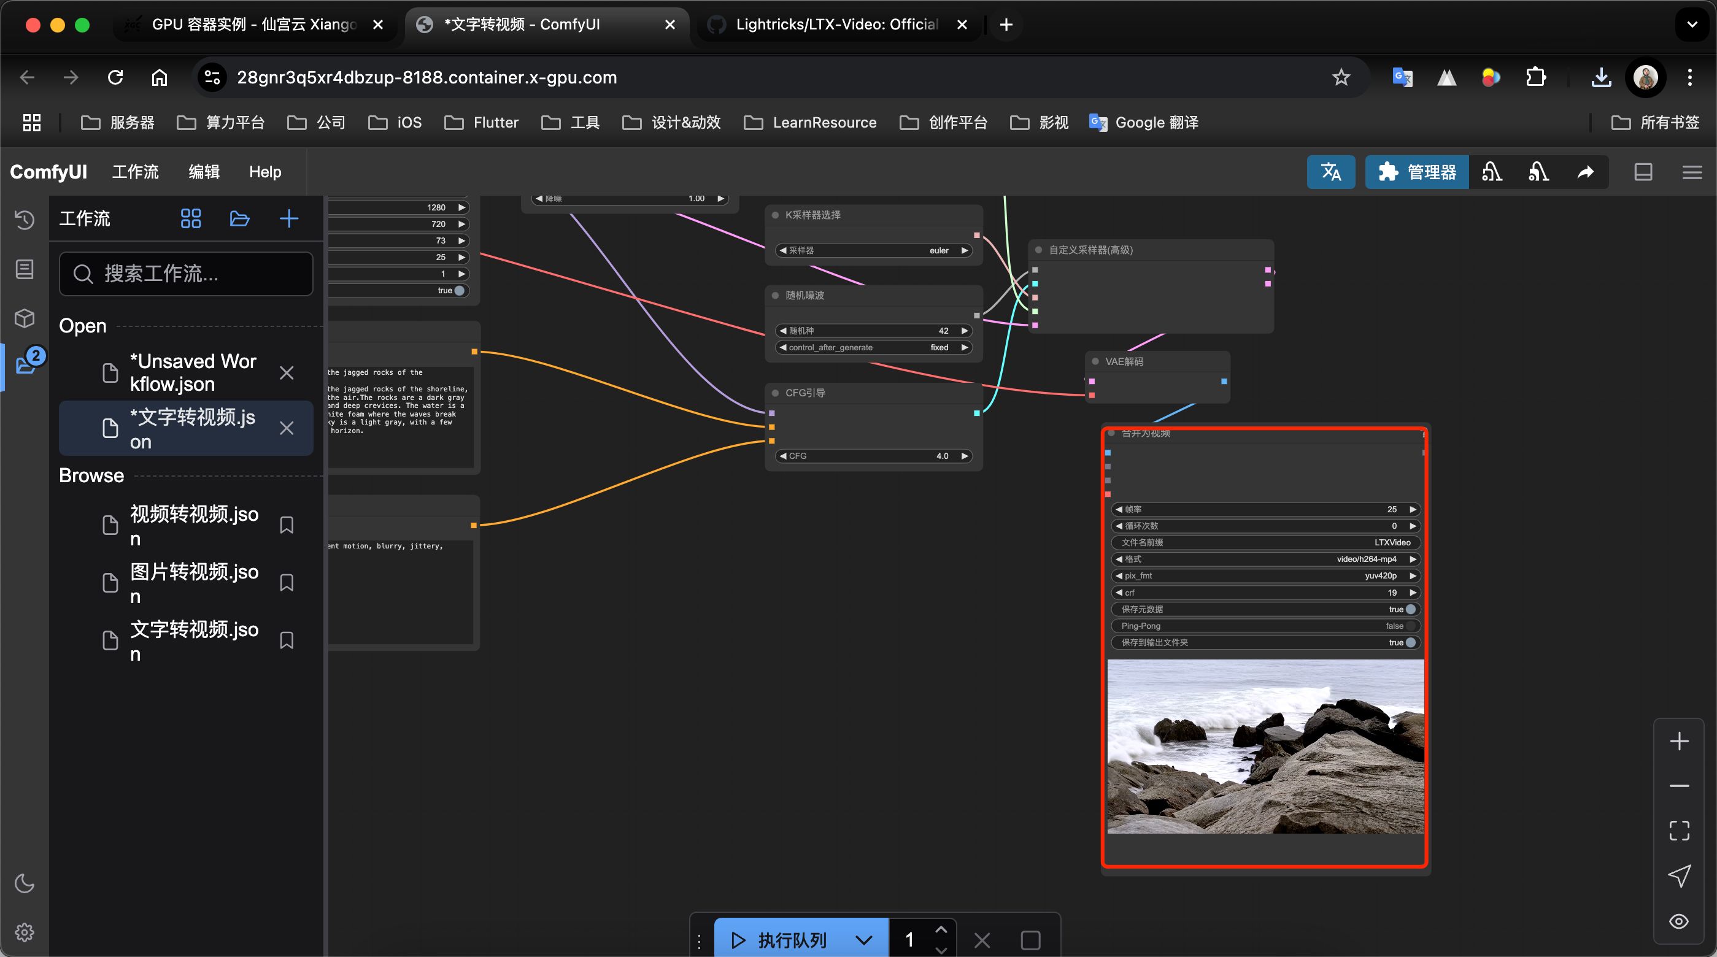Toggle 保存到输出文件夹 true switch
This screenshot has width=1717, height=957.
1410,642
